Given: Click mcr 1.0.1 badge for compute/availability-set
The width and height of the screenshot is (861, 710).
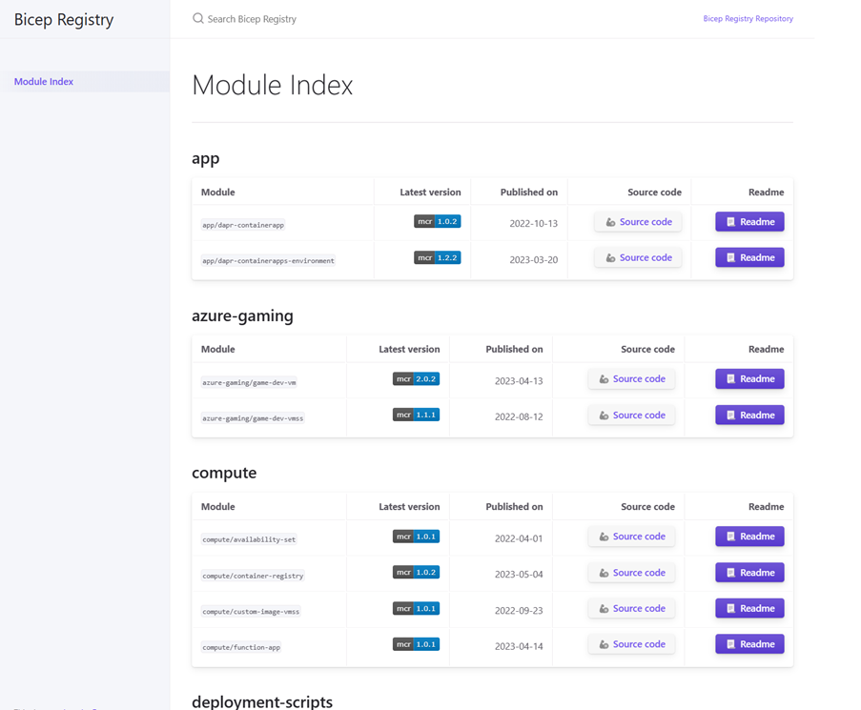Looking at the screenshot, I should (x=417, y=536).
